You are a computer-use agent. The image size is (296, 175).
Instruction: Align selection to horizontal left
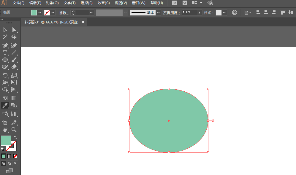click(258, 12)
